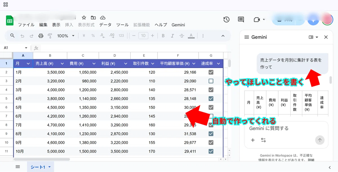This screenshot has height=172, width=338.
Task: Open the Gemini panel hamburger menu
Action: click(x=247, y=37)
